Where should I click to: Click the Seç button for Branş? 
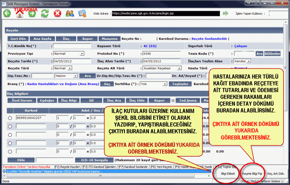point(107,84)
